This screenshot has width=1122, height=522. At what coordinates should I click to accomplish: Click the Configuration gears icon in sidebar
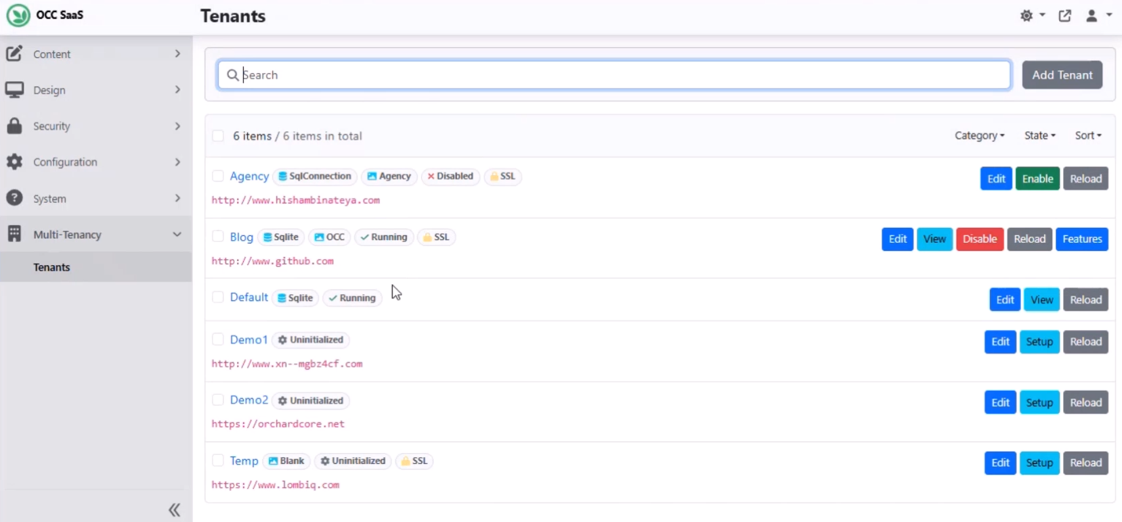click(14, 162)
